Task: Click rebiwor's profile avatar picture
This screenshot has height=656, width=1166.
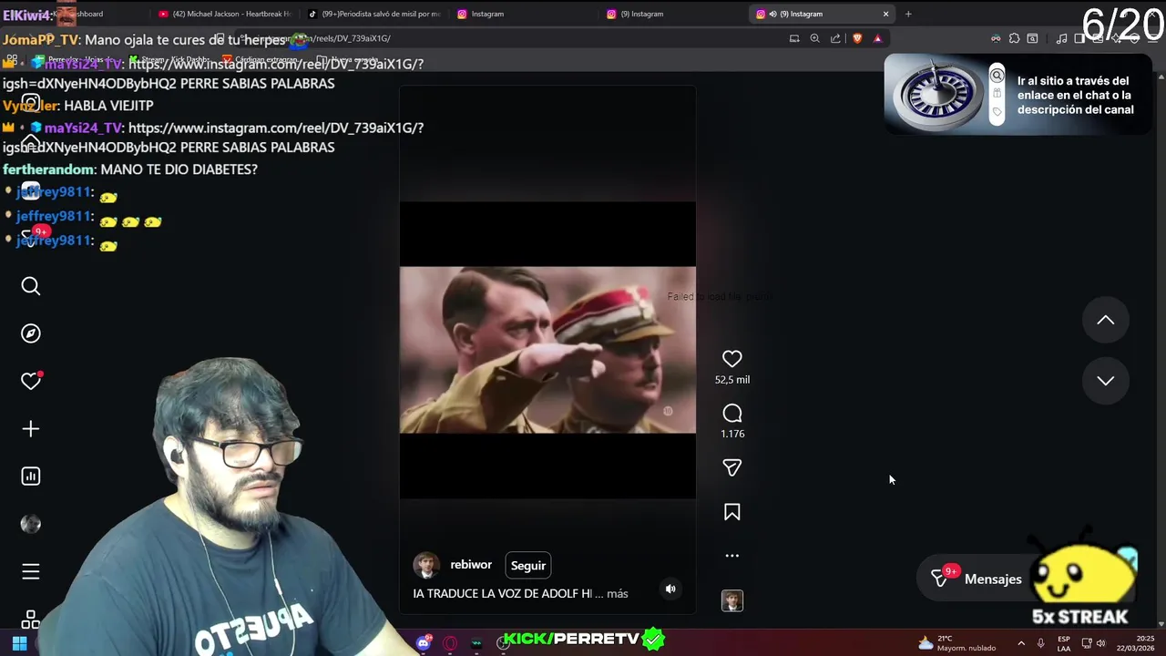Action: pos(426,565)
